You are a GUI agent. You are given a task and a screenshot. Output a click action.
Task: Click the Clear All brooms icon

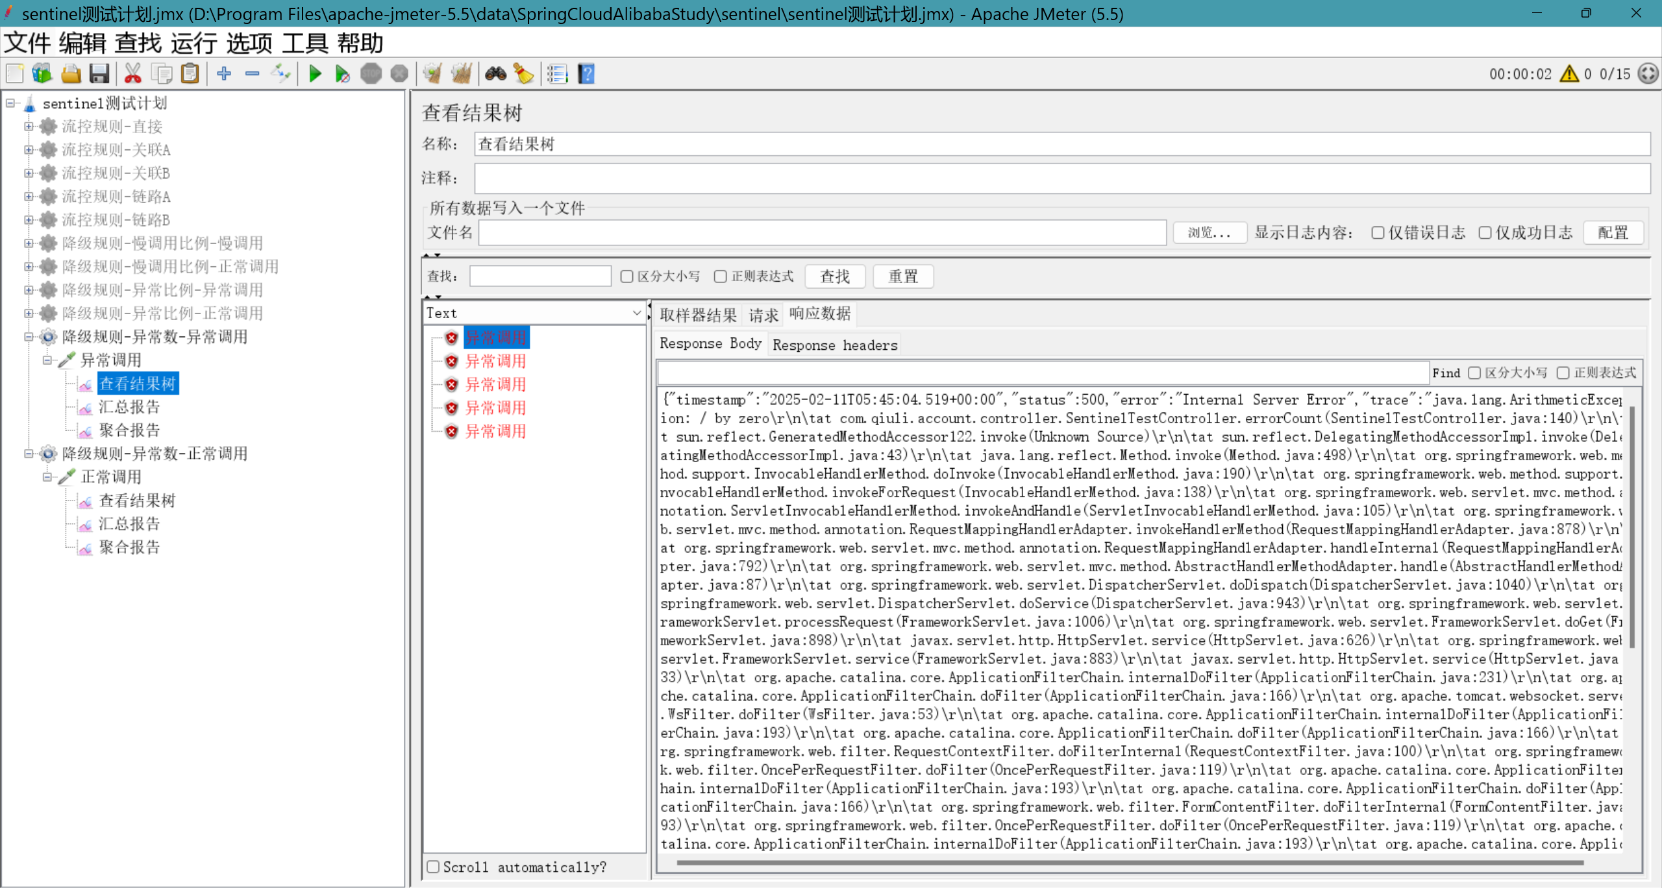click(x=462, y=74)
